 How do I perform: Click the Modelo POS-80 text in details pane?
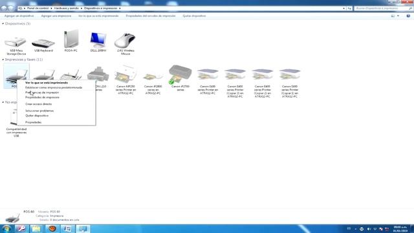(x=49, y=212)
